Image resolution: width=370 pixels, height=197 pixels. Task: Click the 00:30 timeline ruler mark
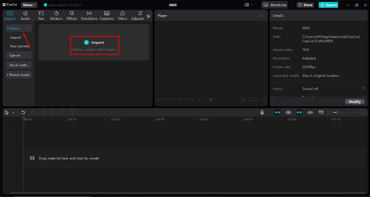click(x=160, y=119)
